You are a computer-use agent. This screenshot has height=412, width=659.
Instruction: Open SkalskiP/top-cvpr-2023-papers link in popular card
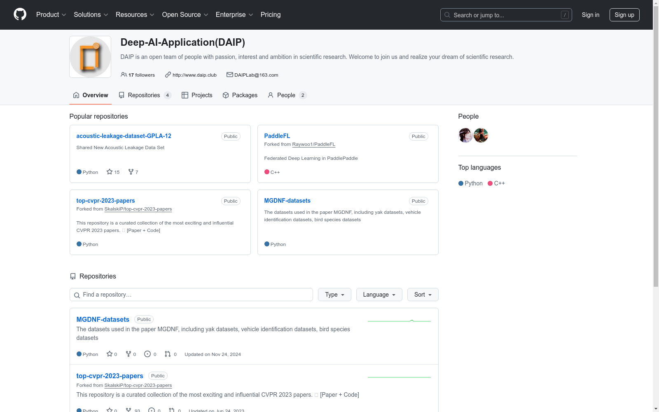pyautogui.click(x=138, y=209)
